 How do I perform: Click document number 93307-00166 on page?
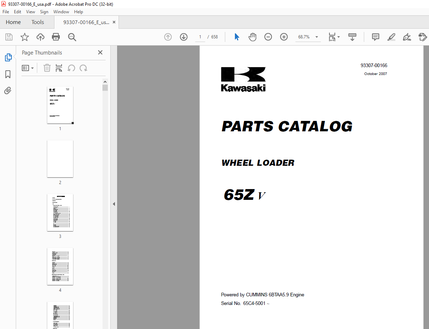click(x=374, y=66)
